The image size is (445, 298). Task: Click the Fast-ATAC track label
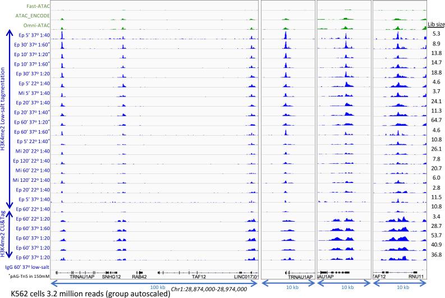(x=38, y=6)
